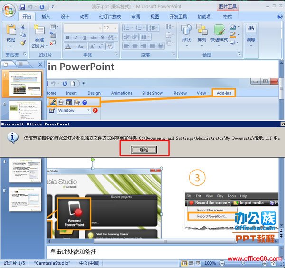Image resolution: width=285 pixels, height=268 pixels.
Task: Apply distributed alignment to the paragraph
Action: pos(161,46)
